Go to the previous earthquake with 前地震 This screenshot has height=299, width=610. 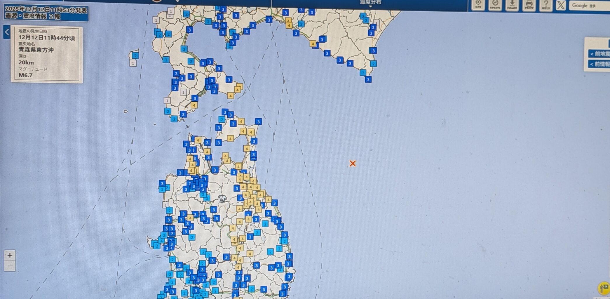pos(599,54)
